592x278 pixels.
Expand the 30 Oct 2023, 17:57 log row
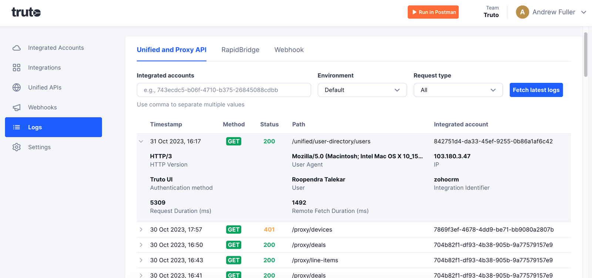[141, 230]
